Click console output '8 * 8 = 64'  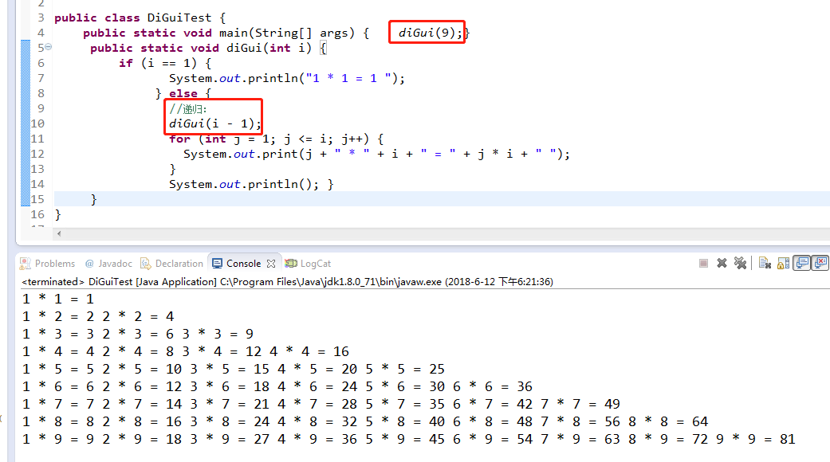coord(669,421)
